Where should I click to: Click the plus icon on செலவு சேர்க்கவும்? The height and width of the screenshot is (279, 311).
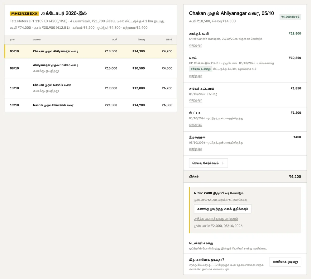(x=223, y=163)
